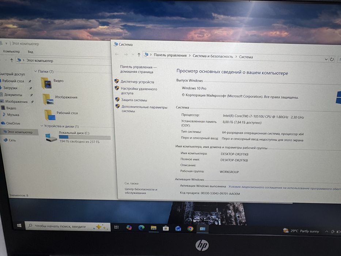Open Microsoft Store from the taskbar
Viewport: 341px width, 256px height.
pyautogui.click(x=166, y=228)
